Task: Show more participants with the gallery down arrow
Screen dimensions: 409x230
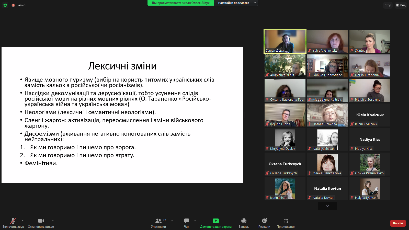Action: 327,206
